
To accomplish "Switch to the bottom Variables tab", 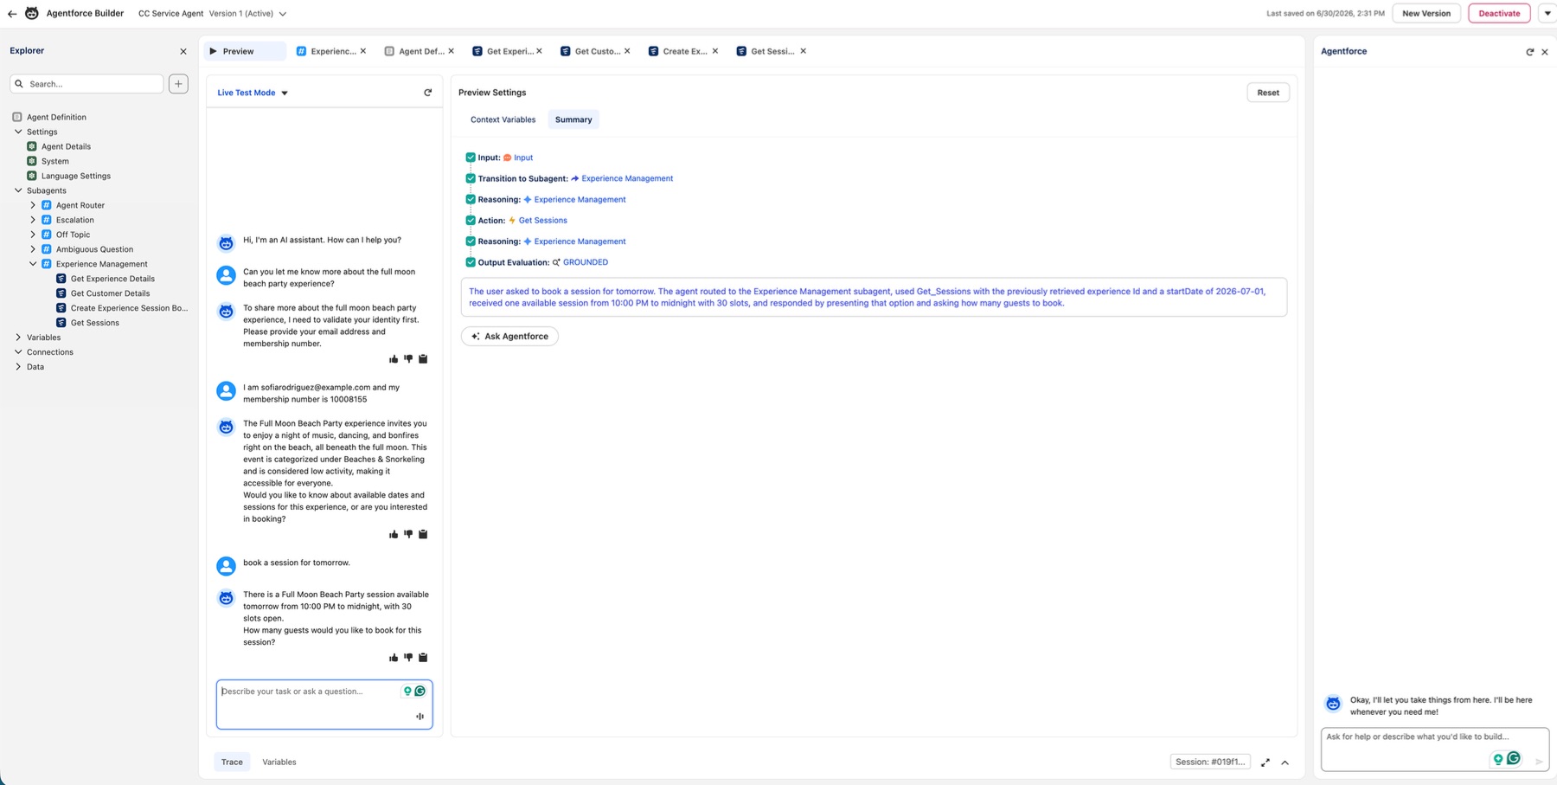I will [279, 762].
